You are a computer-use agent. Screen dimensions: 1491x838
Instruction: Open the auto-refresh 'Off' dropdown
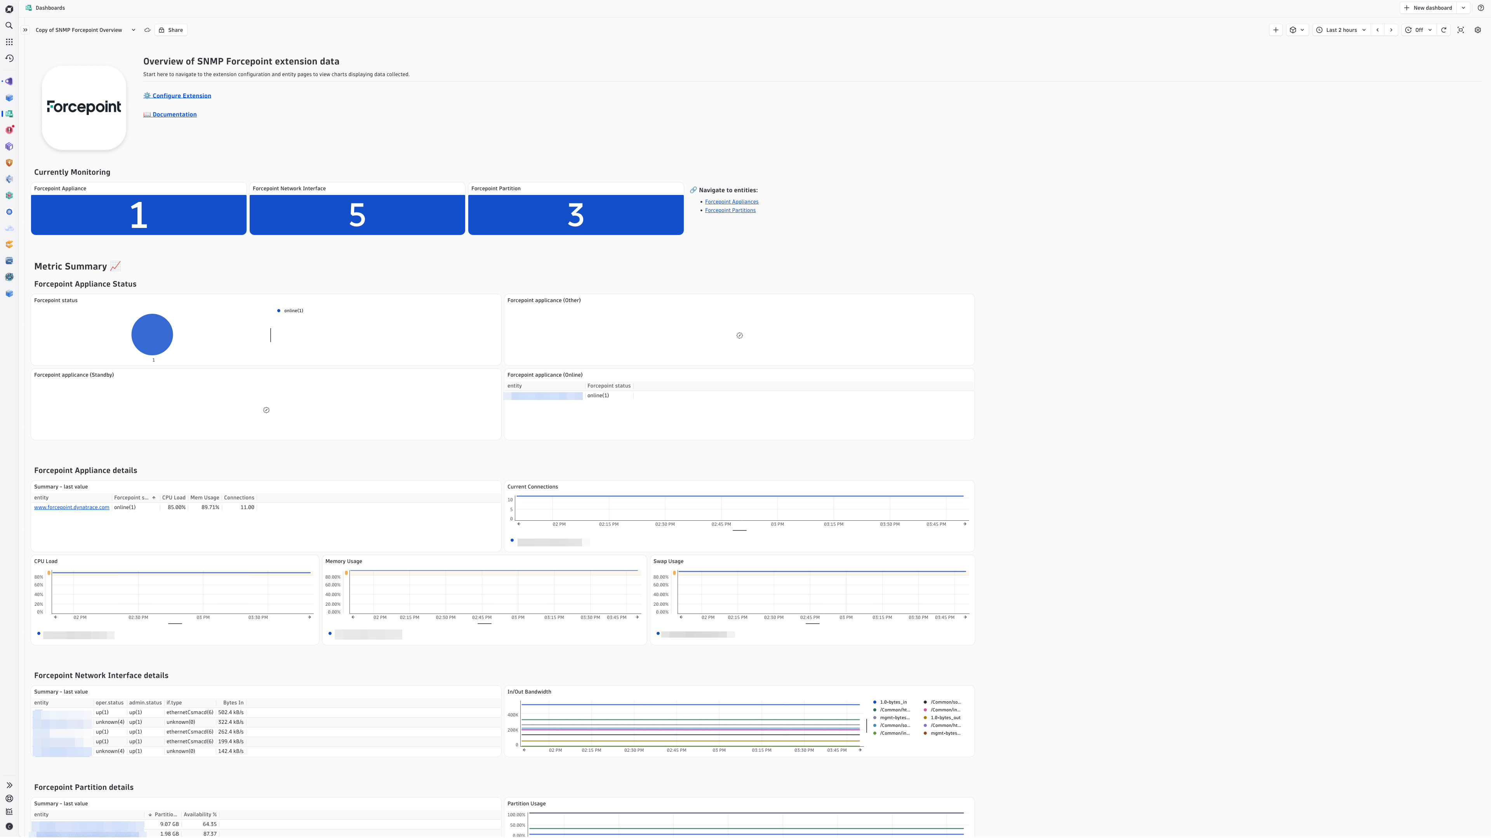(x=1419, y=30)
